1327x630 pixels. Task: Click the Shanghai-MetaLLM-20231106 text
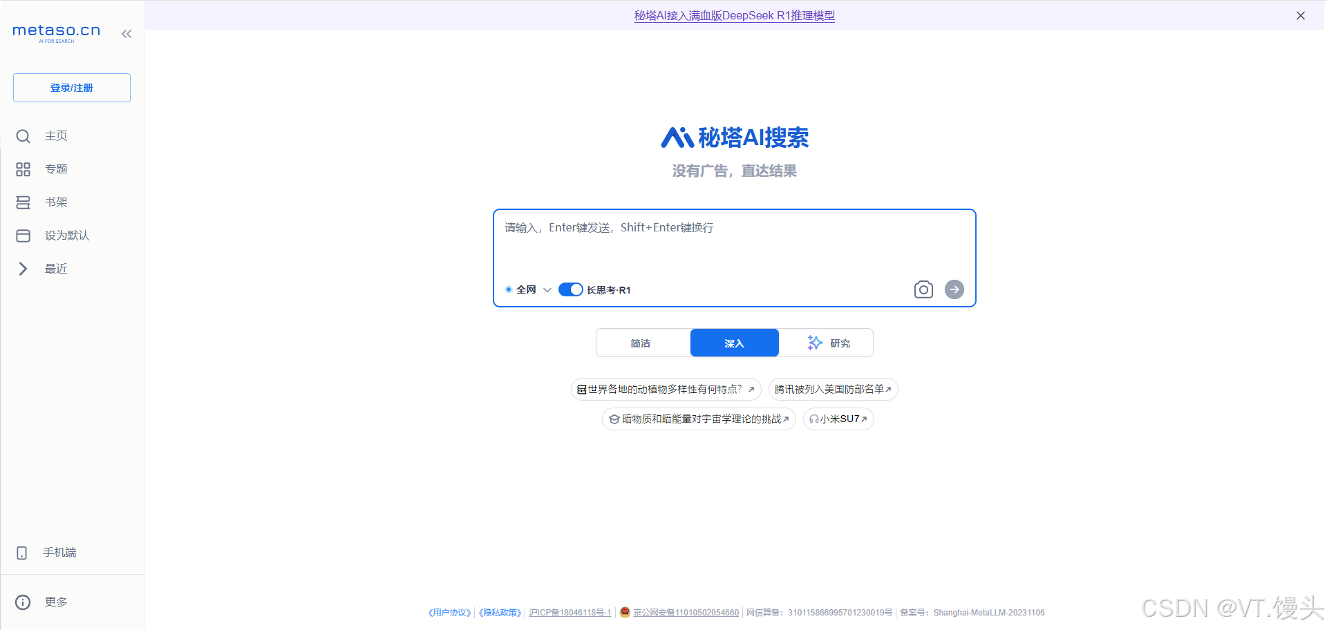[x=989, y=613]
